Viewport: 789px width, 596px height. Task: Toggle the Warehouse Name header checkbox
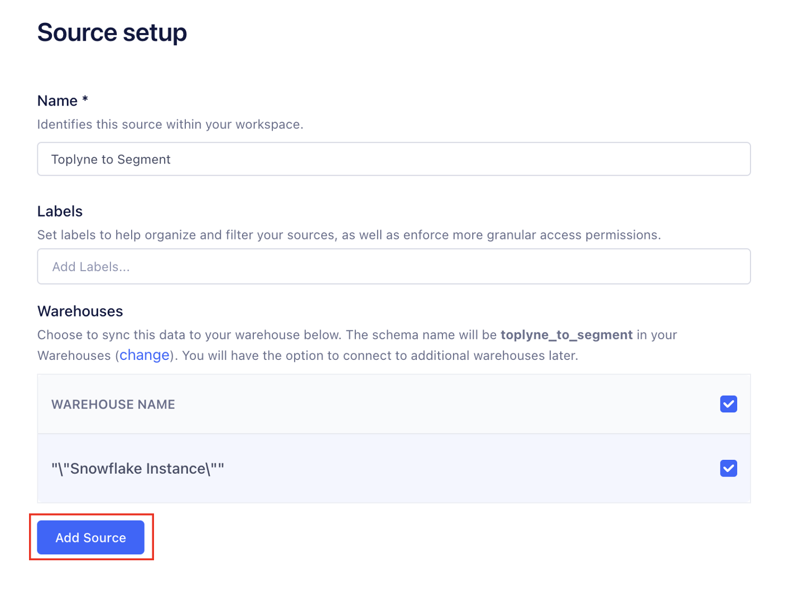point(728,404)
